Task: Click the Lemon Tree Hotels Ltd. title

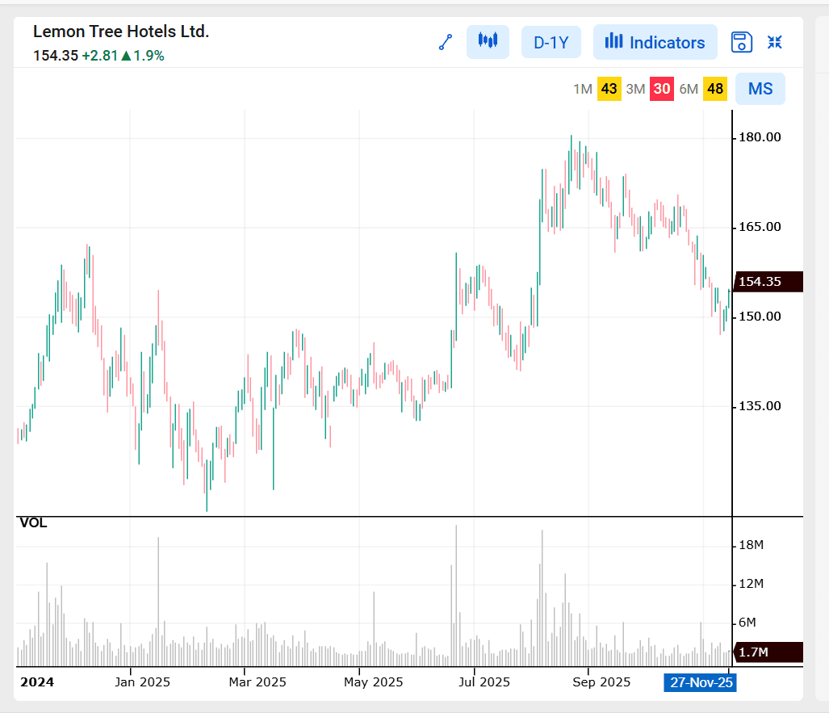Action: pyautogui.click(x=121, y=31)
